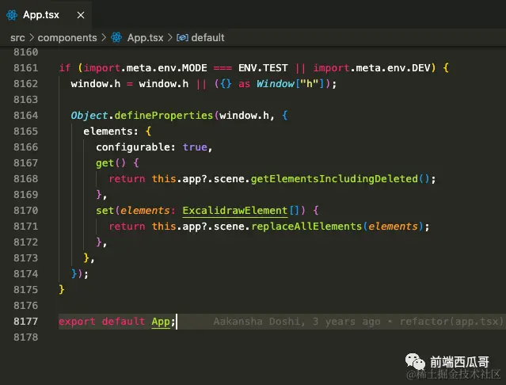Click the 'true' value on line 8166
This screenshot has width=506, height=385.
click(195, 147)
